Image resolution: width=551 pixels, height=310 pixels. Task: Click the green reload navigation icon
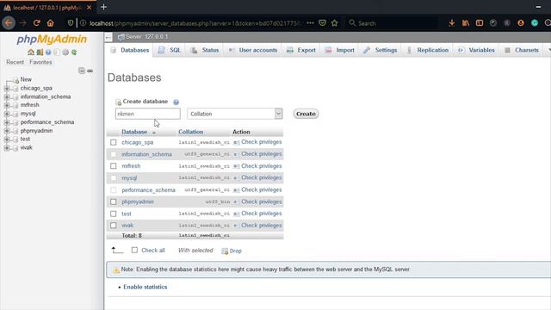click(74, 53)
